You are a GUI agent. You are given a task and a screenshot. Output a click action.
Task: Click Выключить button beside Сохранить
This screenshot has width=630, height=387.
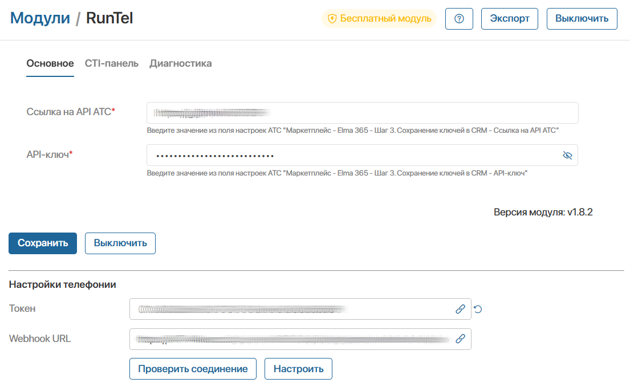[x=120, y=243]
